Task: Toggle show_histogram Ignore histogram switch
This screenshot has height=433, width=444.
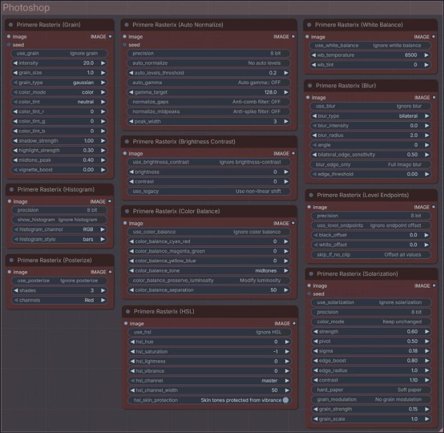Action: pos(59,220)
